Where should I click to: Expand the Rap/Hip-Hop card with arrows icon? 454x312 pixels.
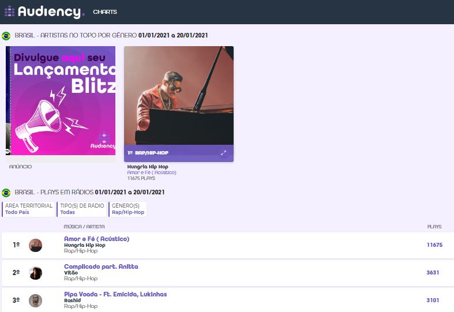tap(223, 153)
